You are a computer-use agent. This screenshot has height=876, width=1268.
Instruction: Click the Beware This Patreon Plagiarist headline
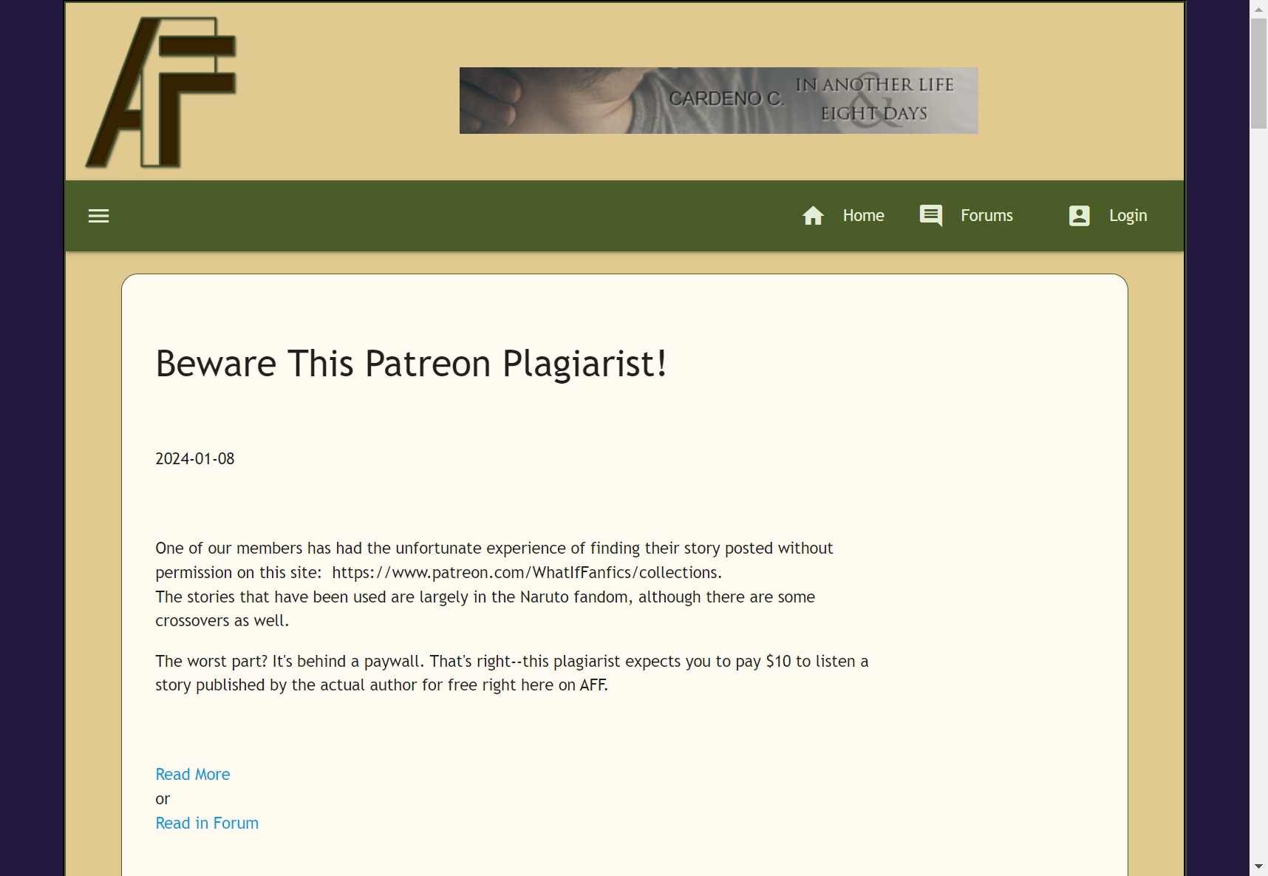point(411,364)
